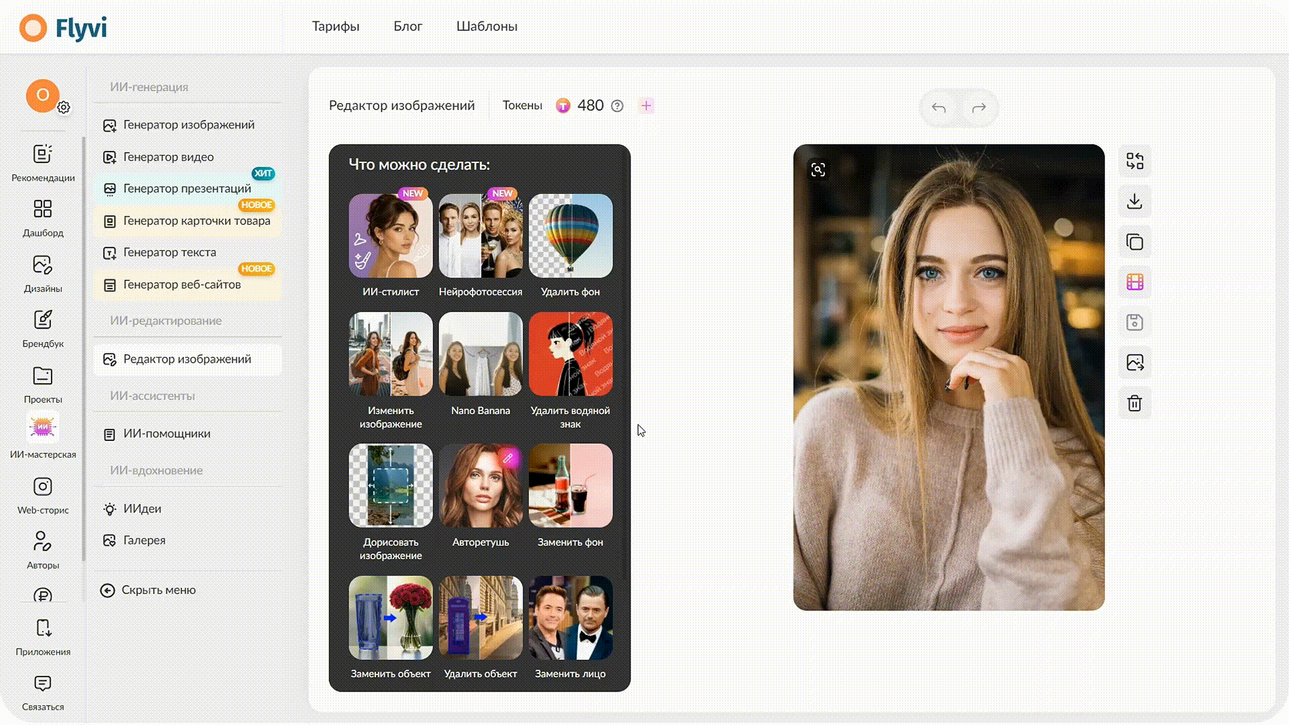Click the save disk icon
Viewport: 1289px width, 725px height.
(1135, 322)
